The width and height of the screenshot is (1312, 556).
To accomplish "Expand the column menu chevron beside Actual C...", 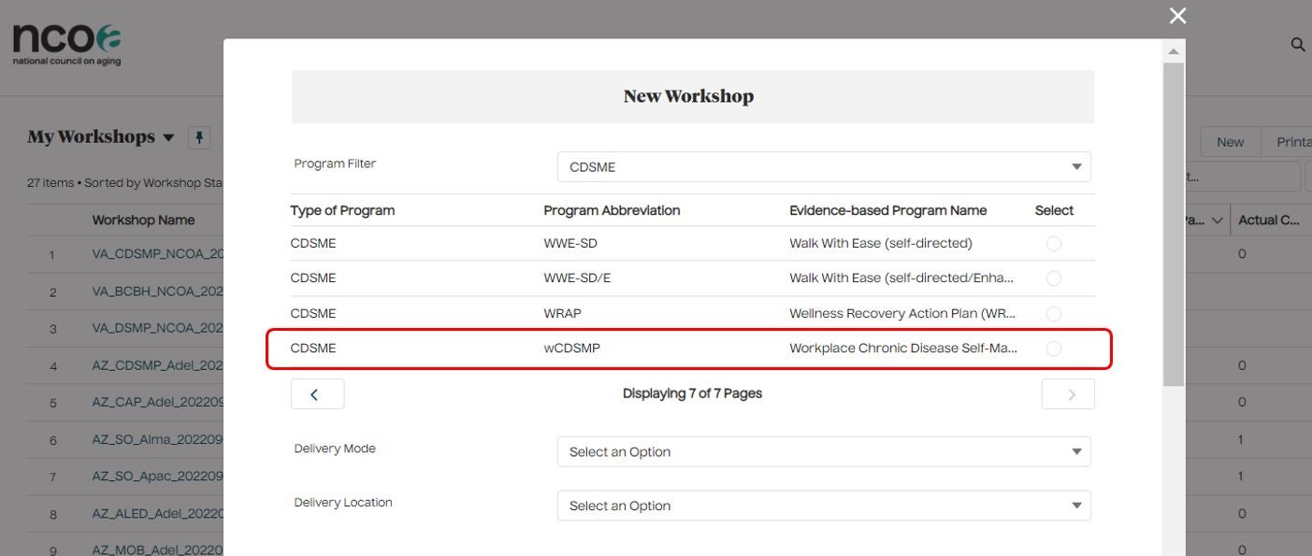I will coord(1217,221).
